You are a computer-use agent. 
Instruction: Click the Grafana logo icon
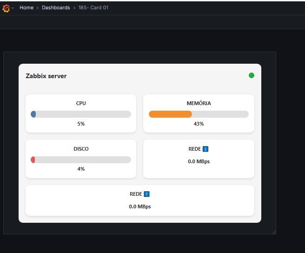6,8
